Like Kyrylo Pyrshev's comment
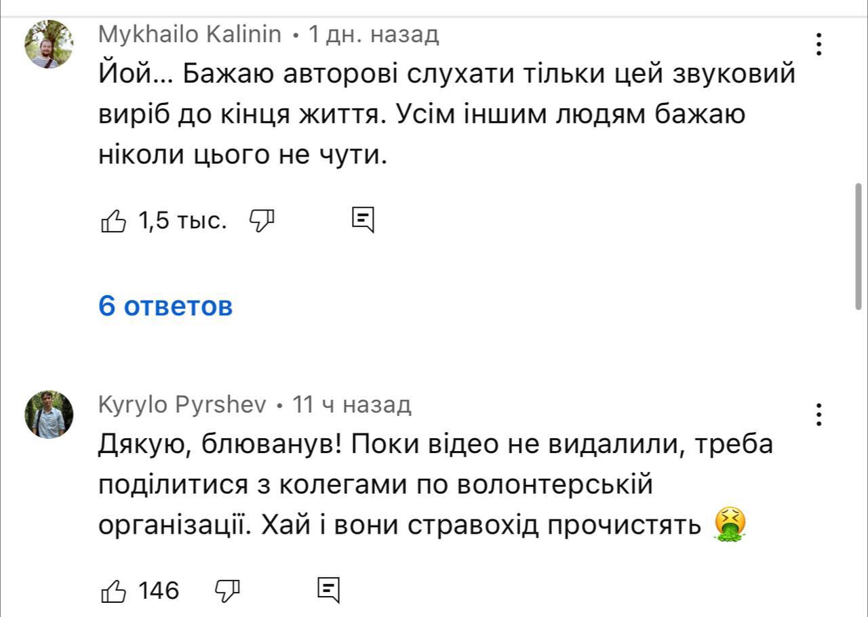This screenshot has width=868, height=617. click(x=113, y=591)
